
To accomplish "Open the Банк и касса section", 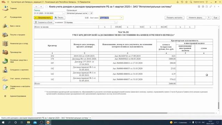I will click(x=15, y=26).
